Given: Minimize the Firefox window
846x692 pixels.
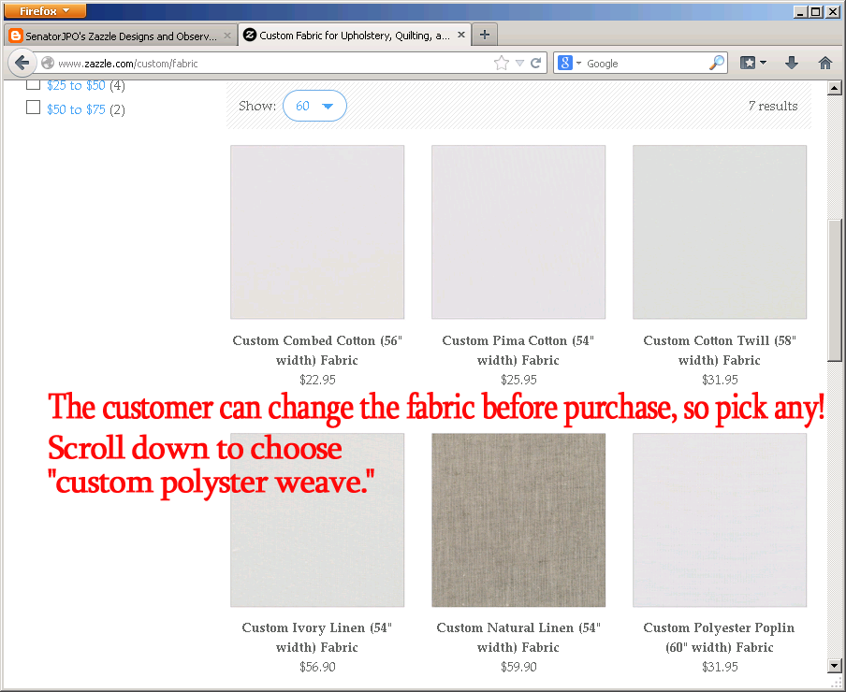Looking at the screenshot, I should 800,11.
